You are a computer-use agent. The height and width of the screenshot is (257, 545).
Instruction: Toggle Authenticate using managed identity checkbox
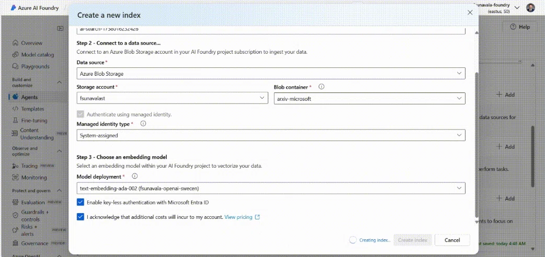(x=81, y=114)
